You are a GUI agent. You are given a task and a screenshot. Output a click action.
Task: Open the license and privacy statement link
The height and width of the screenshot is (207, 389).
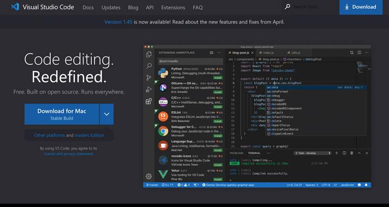point(68,154)
